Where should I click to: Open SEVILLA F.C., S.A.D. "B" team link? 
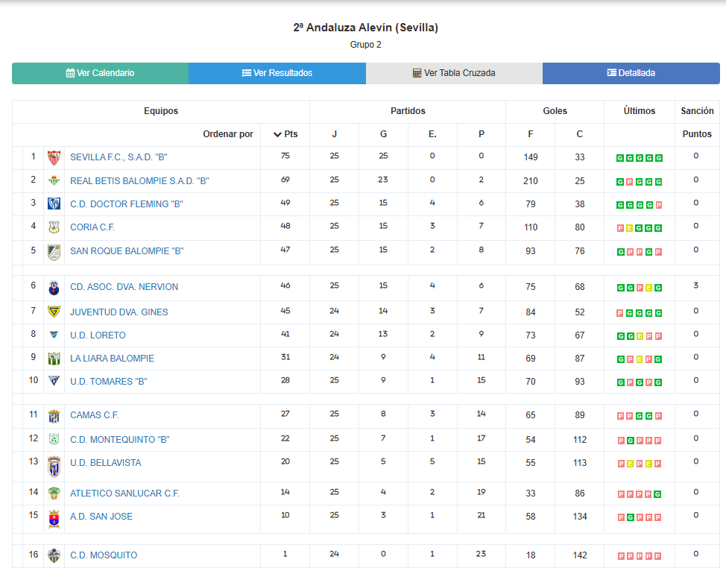click(119, 157)
